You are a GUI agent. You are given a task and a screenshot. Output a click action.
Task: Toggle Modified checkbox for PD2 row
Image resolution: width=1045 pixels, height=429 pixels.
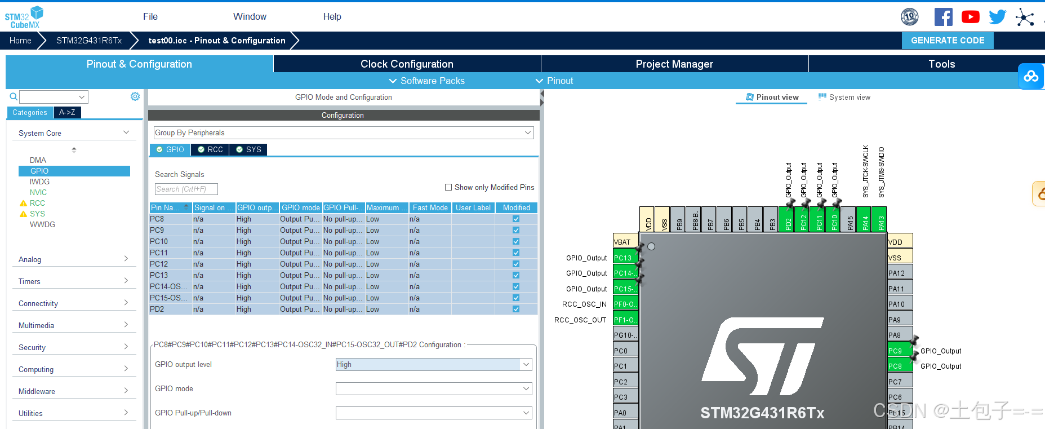pyautogui.click(x=516, y=309)
